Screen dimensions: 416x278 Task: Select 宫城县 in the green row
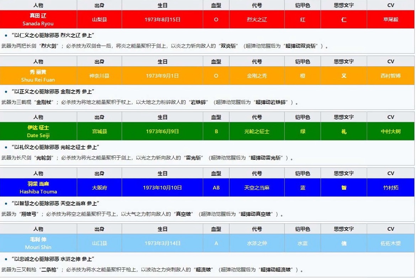point(100,131)
